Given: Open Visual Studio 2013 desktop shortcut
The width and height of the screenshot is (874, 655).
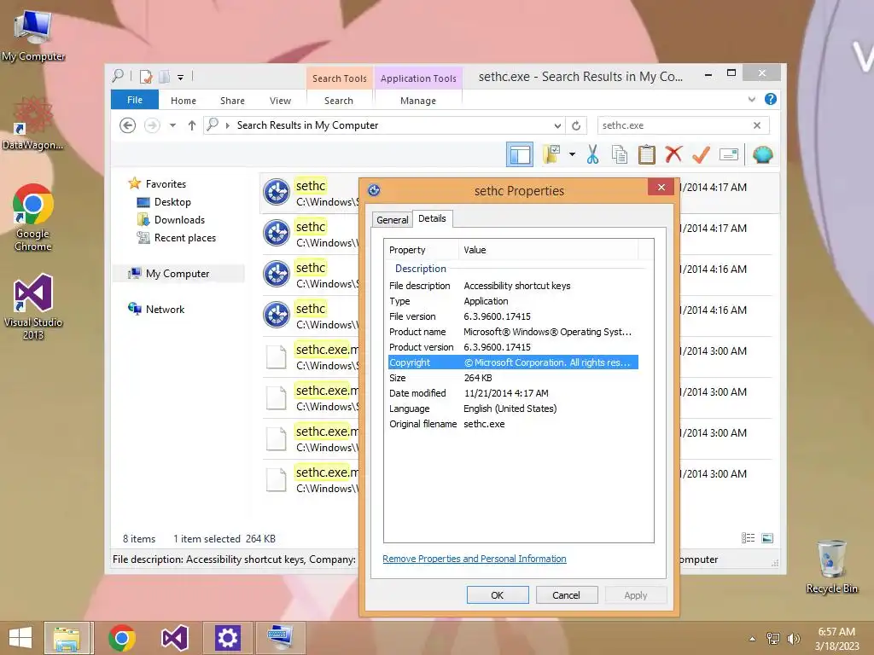Looking at the screenshot, I should click(33, 307).
